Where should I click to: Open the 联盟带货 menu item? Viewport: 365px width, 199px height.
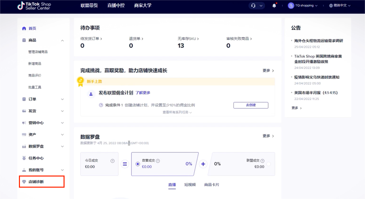click(89, 5)
